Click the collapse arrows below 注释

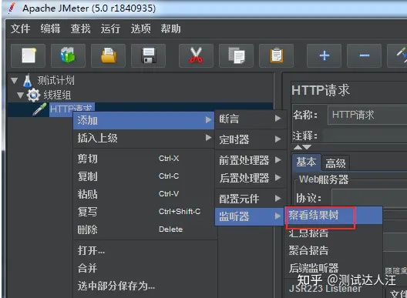pos(302,147)
